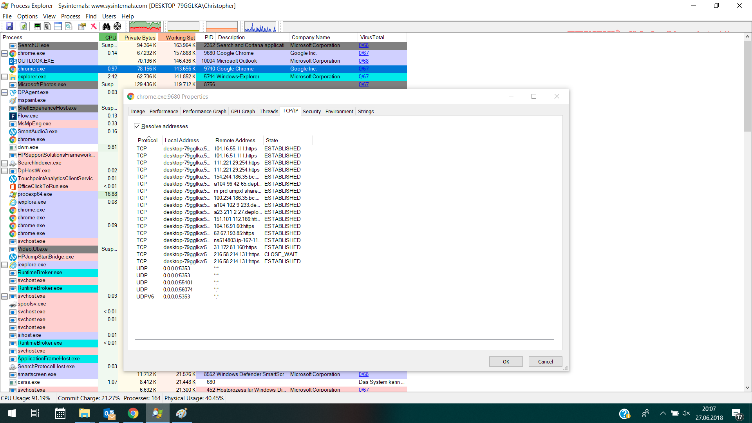752x423 pixels.
Task: Switch to the Threads tab
Action: pyautogui.click(x=269, y=112)
